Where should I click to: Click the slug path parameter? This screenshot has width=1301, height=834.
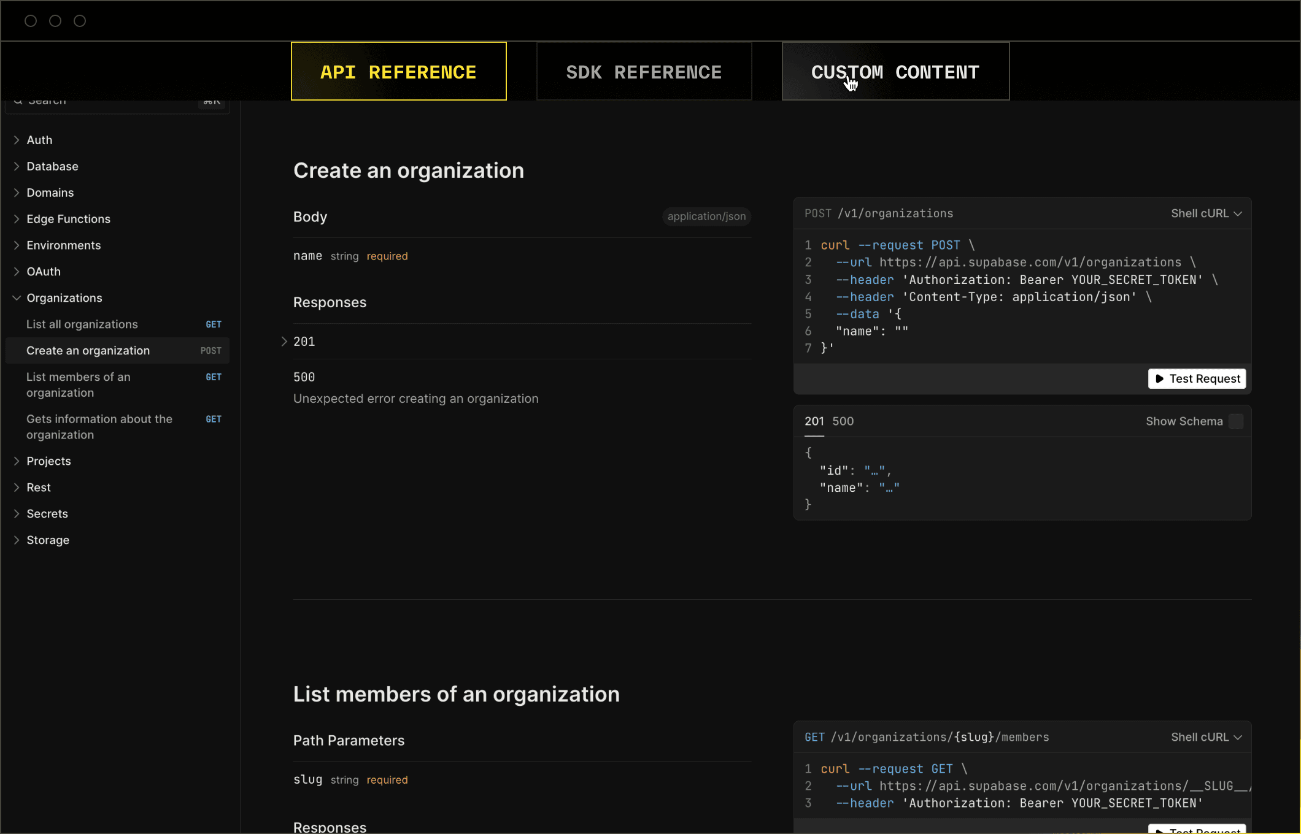click(307, 779)
